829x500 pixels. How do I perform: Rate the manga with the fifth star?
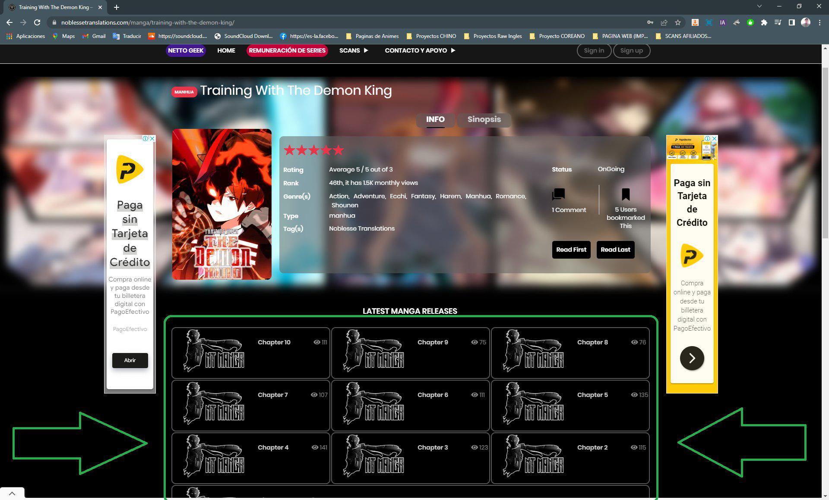coord(339,150)
